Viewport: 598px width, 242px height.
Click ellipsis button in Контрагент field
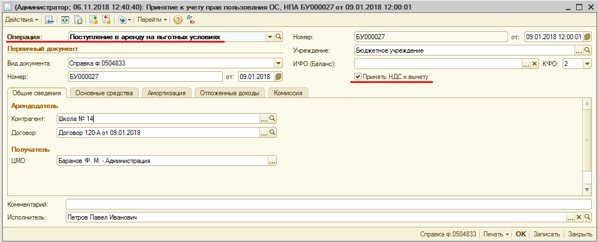(x=263, y=119)
